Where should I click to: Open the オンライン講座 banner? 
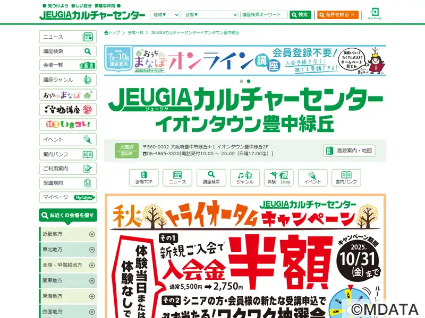pos(245,60)
